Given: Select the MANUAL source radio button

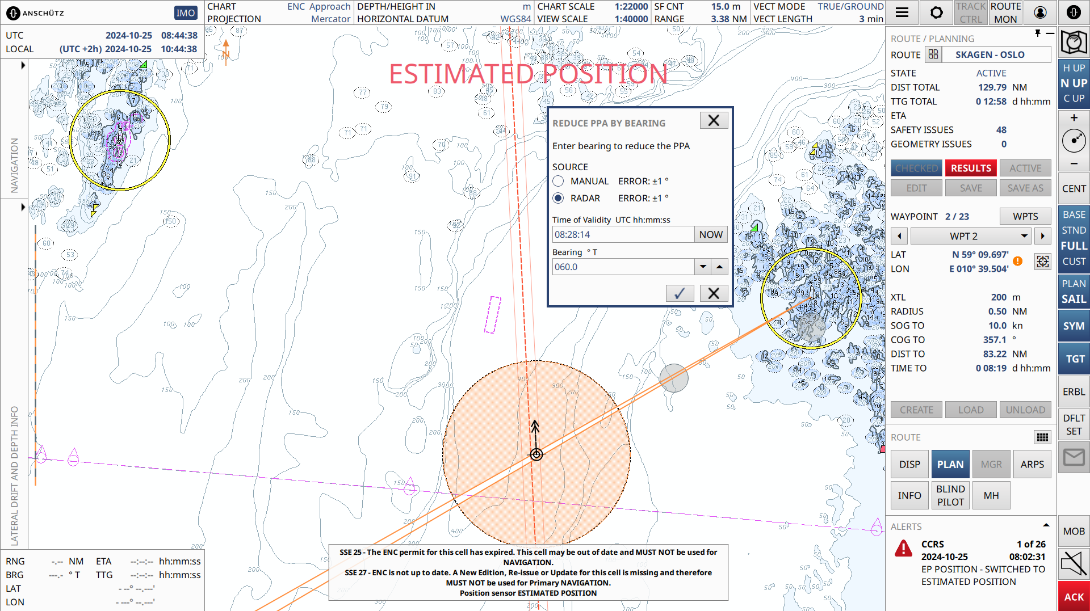Looking at the screenshot, I should (558, 181).
